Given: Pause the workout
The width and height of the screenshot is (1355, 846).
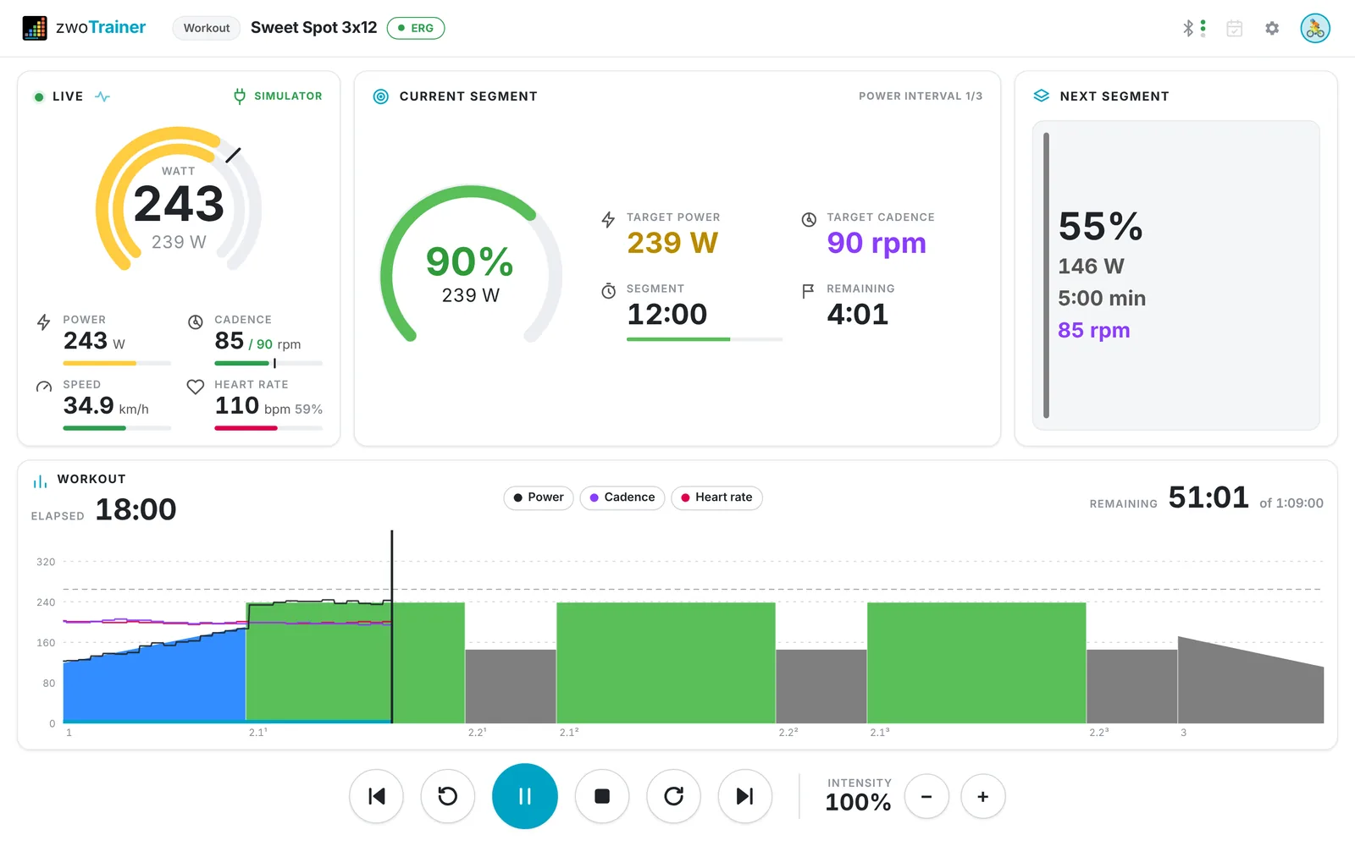Looking at the screenshot, I should point(525,796).
